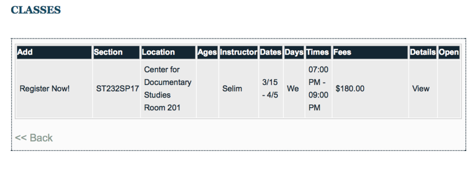Click the 3/15 - 4/5 dates cell
The image size is (475, 170).
pyautogui.click(x=271, y=89)
